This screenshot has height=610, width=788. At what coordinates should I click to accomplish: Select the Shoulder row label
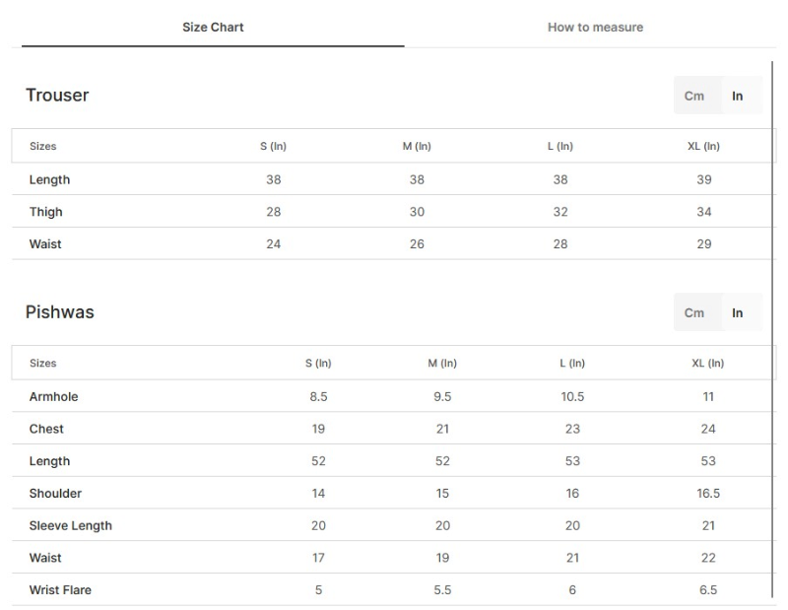tap(55, 494)
